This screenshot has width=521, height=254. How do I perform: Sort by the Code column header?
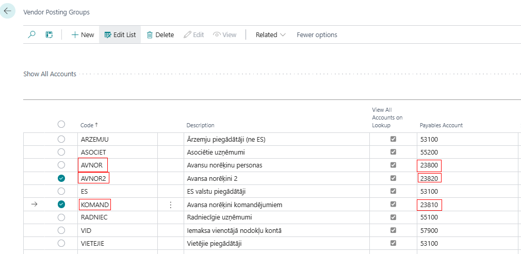pyautogui.click(x=89, y=125)
